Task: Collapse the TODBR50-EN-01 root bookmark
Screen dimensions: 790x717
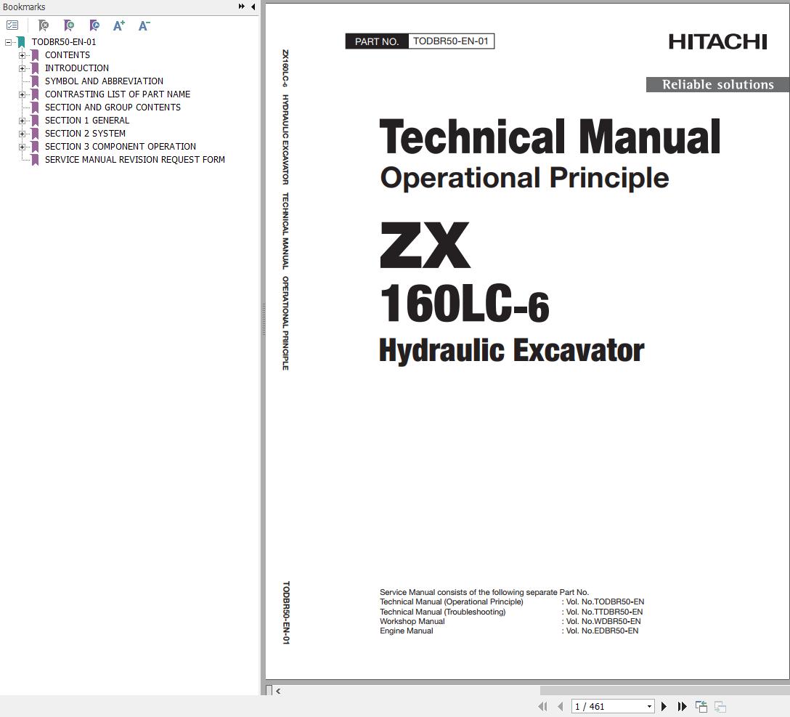Action: (x=8, y=42)
